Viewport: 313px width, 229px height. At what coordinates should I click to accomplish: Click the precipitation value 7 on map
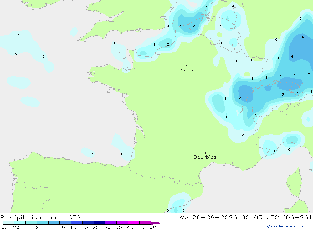click(305, 55)
